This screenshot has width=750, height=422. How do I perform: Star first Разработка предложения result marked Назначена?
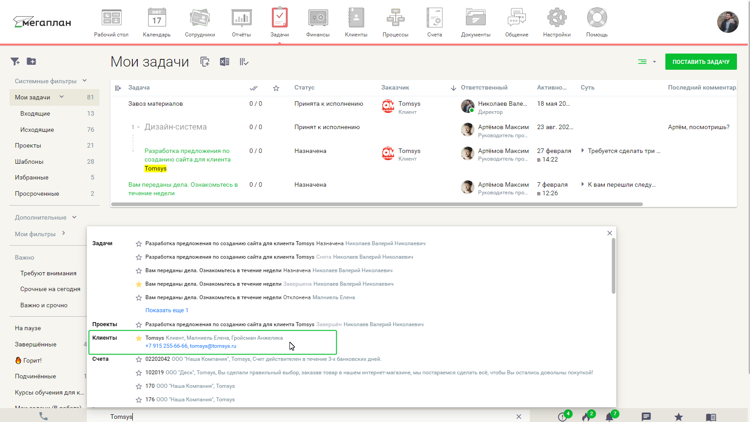click(x=139, y=244)
